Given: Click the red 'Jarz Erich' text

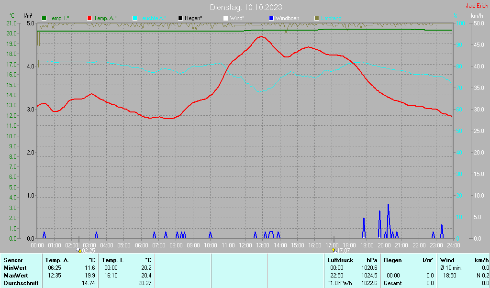Looking at the screenshot, I should click(477, 6).
